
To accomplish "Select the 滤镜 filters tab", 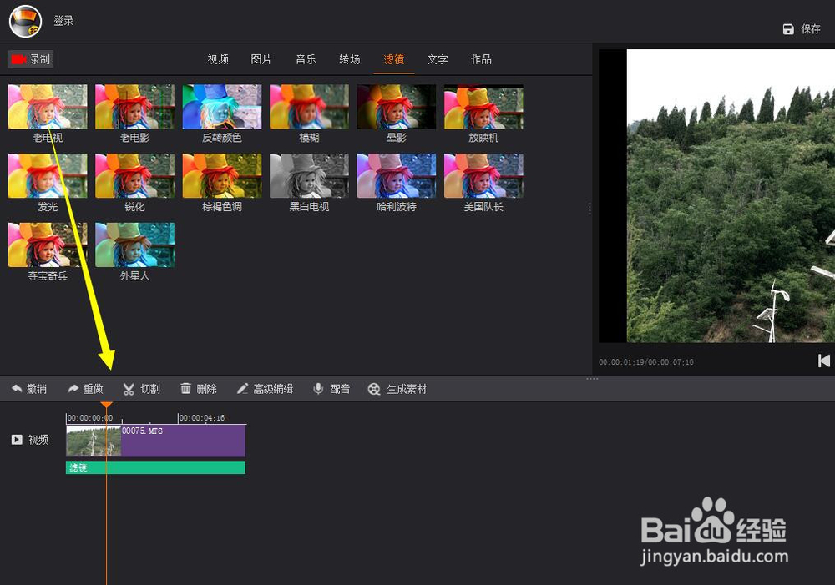I will (393, 59).
